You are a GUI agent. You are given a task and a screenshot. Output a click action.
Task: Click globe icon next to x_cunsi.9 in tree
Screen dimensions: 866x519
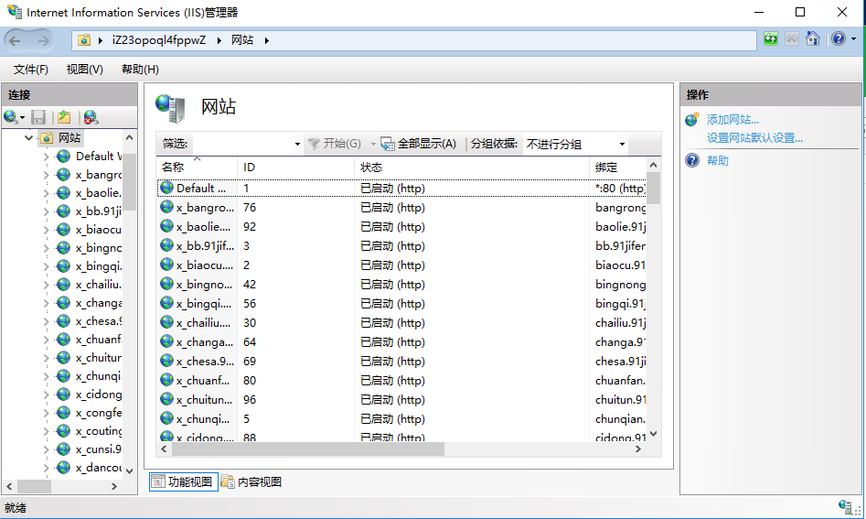(64, 449)
